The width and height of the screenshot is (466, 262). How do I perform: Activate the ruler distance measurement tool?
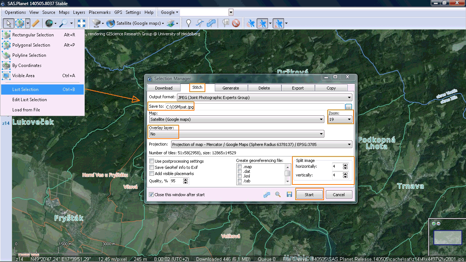tap(35, 23)
